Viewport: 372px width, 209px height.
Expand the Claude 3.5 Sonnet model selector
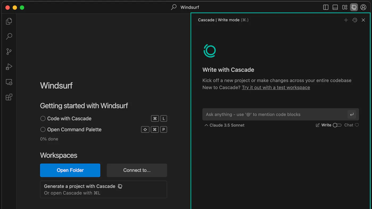point(225,125)
